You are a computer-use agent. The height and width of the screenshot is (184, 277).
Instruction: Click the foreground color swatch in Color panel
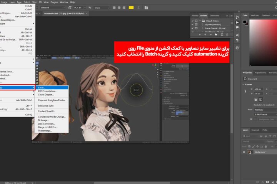tap(245, 22)
